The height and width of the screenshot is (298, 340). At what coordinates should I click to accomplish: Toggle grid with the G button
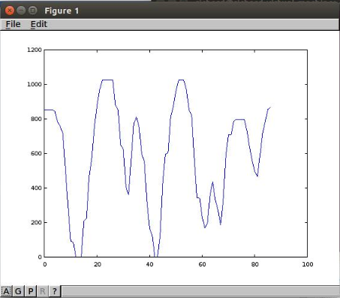pyautogui.click(x=18, y=291)
